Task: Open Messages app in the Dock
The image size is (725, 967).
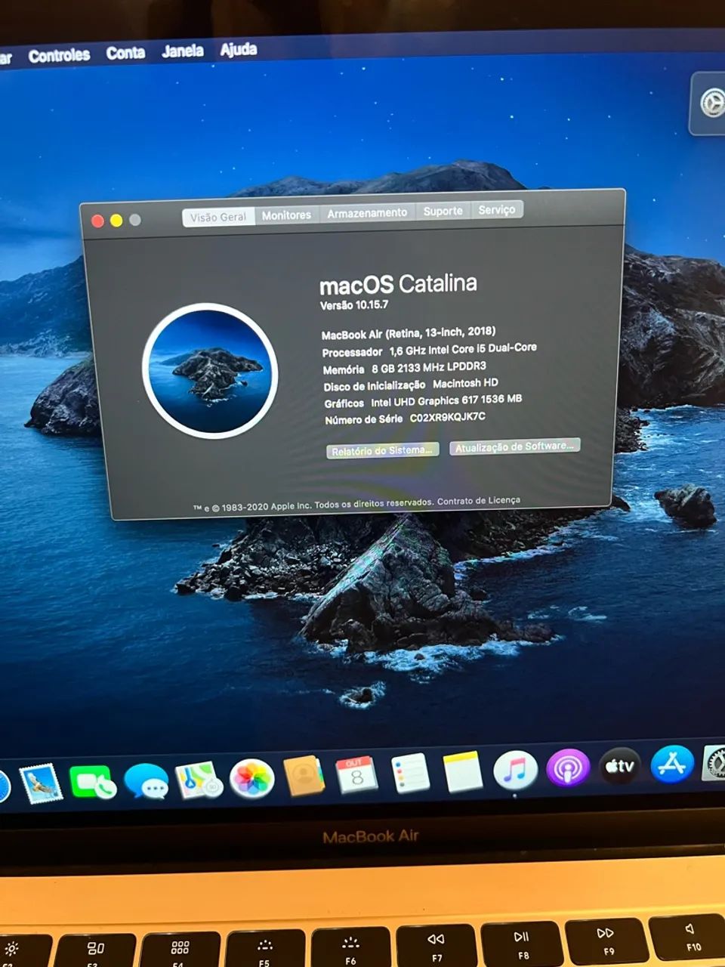Action: [x=146, y=781]
